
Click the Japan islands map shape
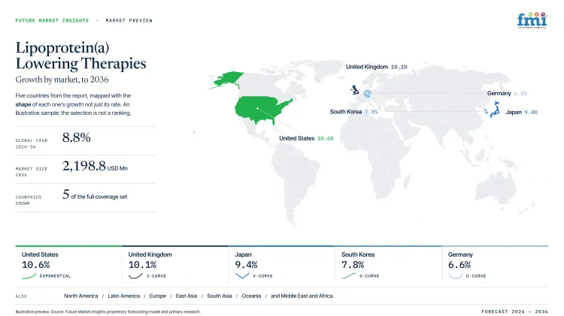(x=495, y=110)
